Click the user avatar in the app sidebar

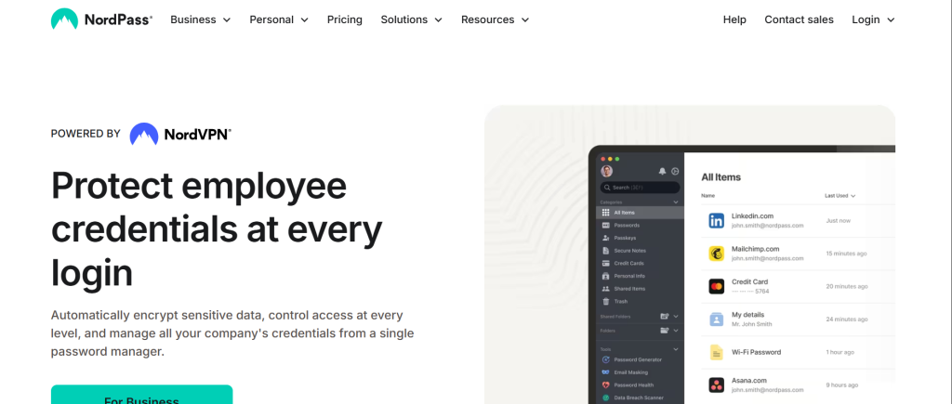pyautogui.click(x=606, y=171)
